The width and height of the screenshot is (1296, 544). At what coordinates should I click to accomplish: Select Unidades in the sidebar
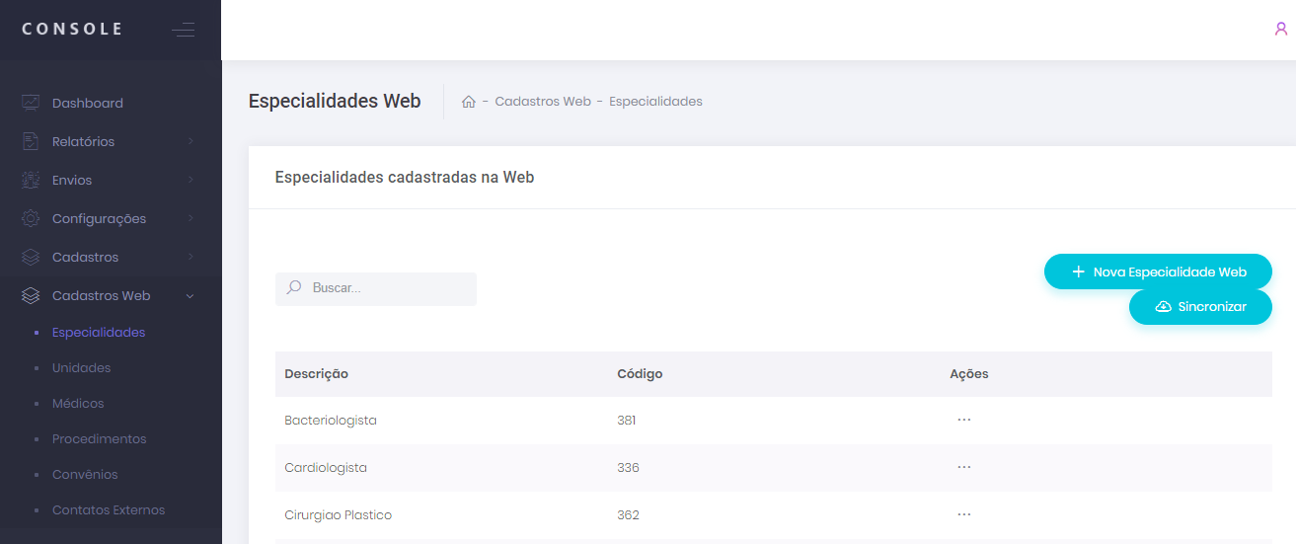click(x=81, y=367)
